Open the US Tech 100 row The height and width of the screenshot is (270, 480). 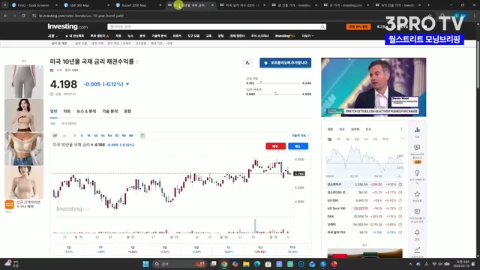pyautogui.click(x=364, y=208)
